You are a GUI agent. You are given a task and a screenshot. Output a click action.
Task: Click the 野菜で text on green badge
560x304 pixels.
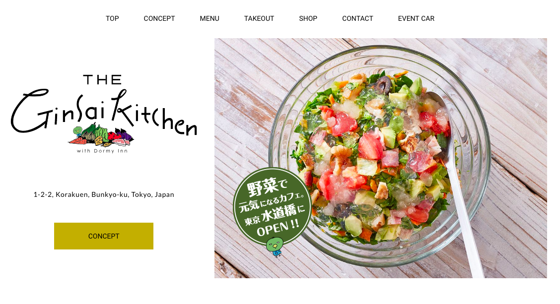pyautogui.click(x=267, y=187)
